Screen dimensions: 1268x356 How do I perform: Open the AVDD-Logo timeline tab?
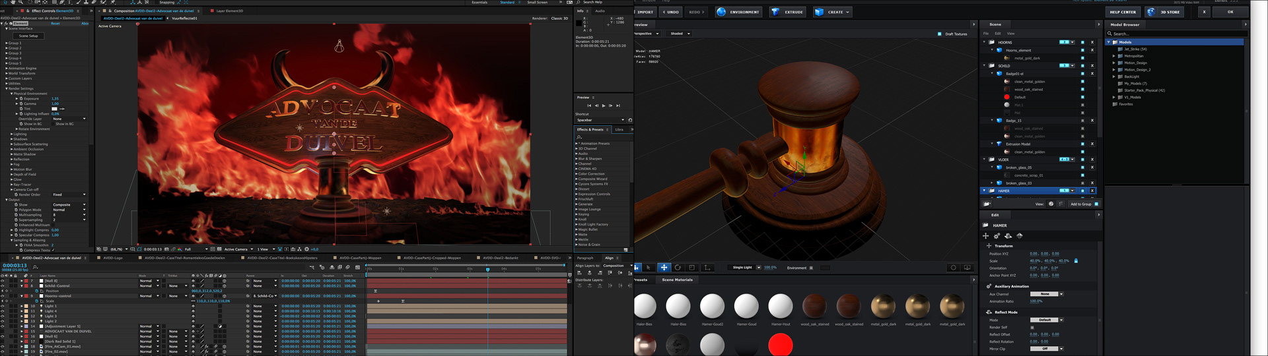pyautogui.click(x=113, y=258)
